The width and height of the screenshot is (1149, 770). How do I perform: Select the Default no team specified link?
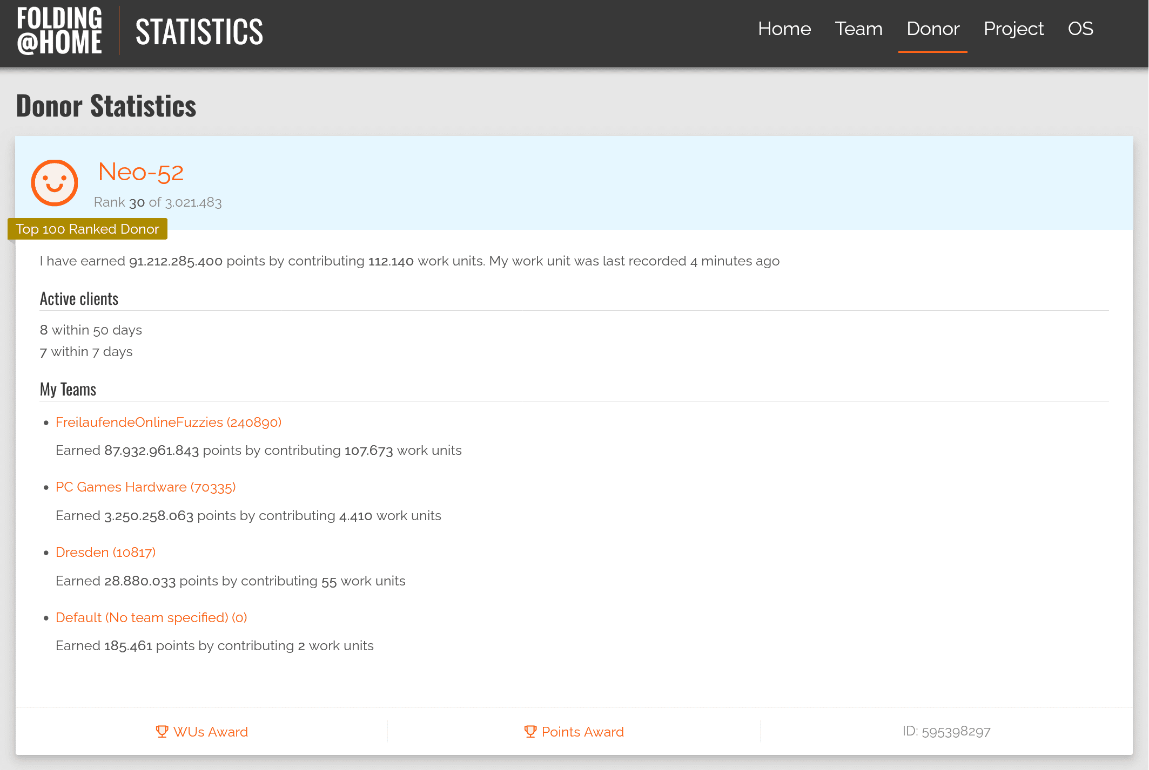[x=151, y=617]
